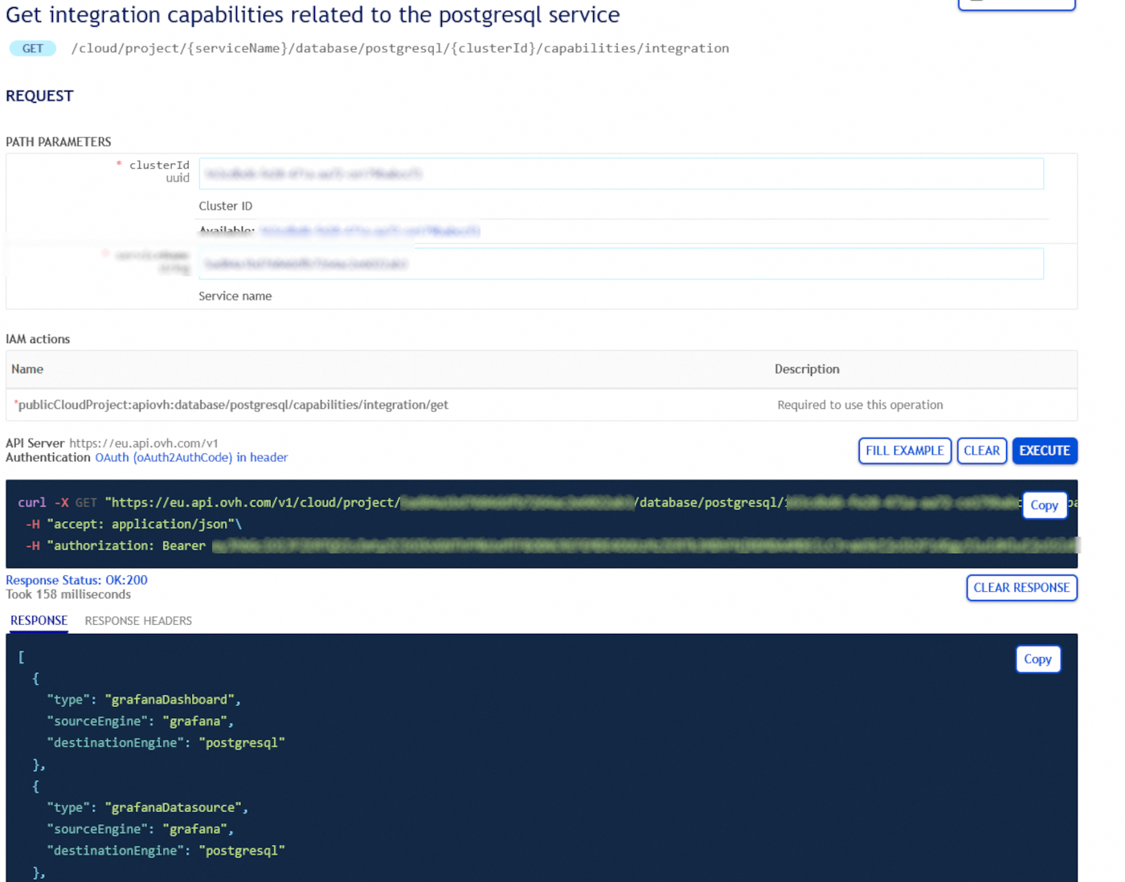Select the page title heading text
Image resolution: width=1125 pixels, height=882 pixels.
[x=312, y=14]
